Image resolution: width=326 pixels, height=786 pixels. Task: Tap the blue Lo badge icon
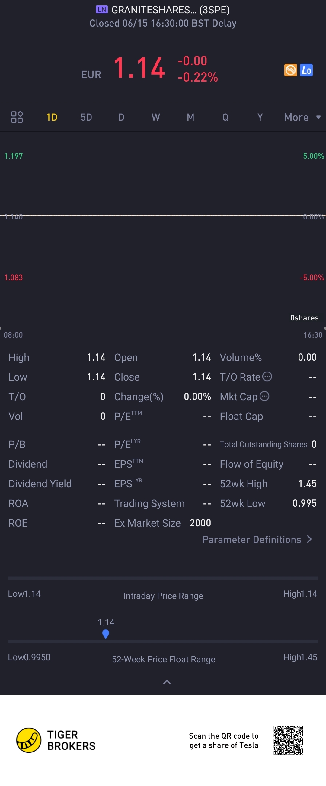[x=306, y=70]
